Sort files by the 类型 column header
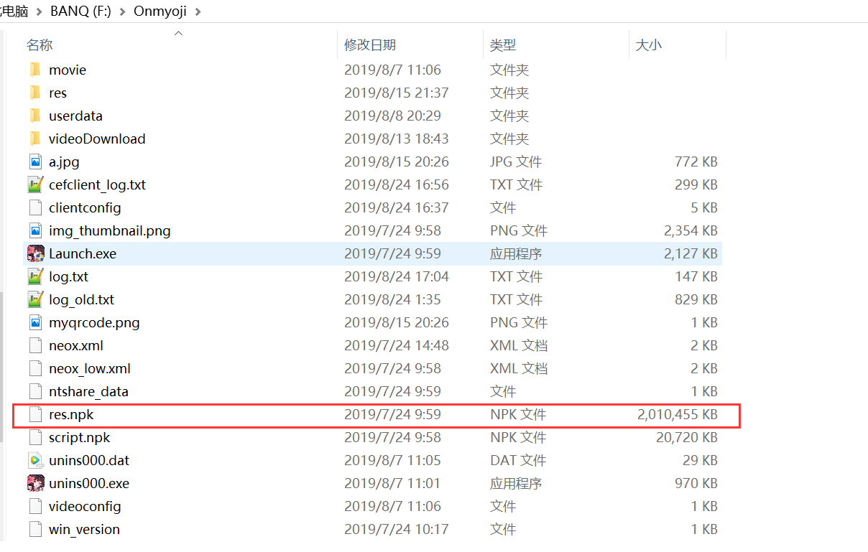 (503, 45)
